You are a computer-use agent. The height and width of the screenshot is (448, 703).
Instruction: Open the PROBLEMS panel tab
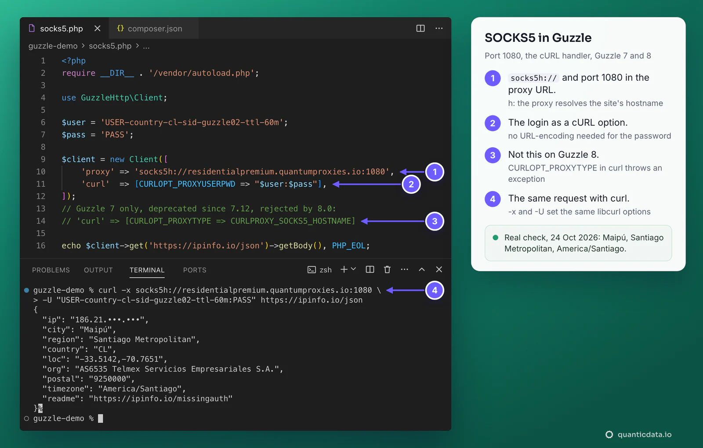coord(51,270)
